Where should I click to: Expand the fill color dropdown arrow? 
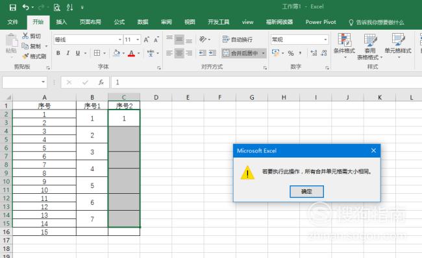[123, 53]
